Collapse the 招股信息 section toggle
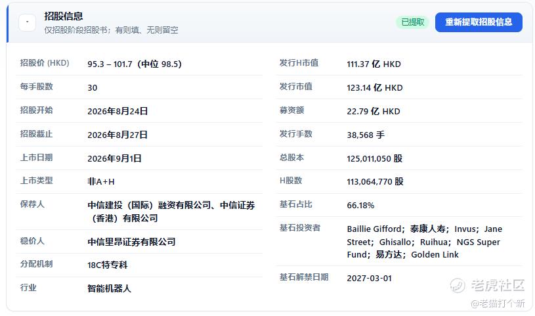 (x=28, y=23)
